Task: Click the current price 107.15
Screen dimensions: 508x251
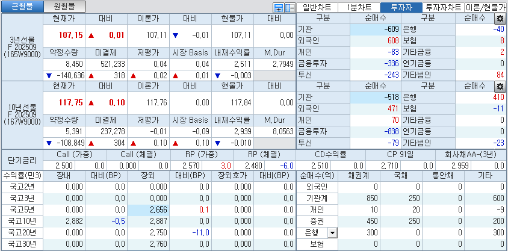Action: tap(71, 36)
